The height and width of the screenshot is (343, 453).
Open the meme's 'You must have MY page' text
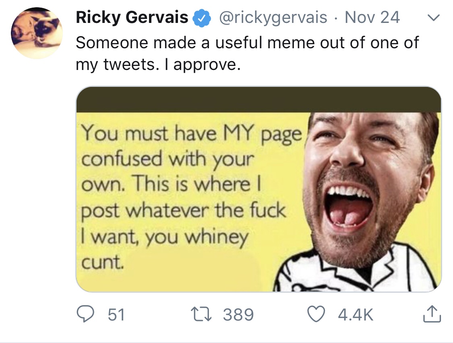[192, 134]
